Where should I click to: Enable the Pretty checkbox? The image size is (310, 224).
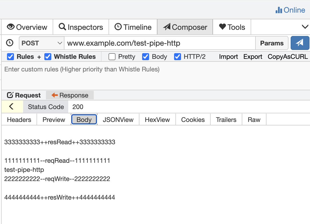112,57
